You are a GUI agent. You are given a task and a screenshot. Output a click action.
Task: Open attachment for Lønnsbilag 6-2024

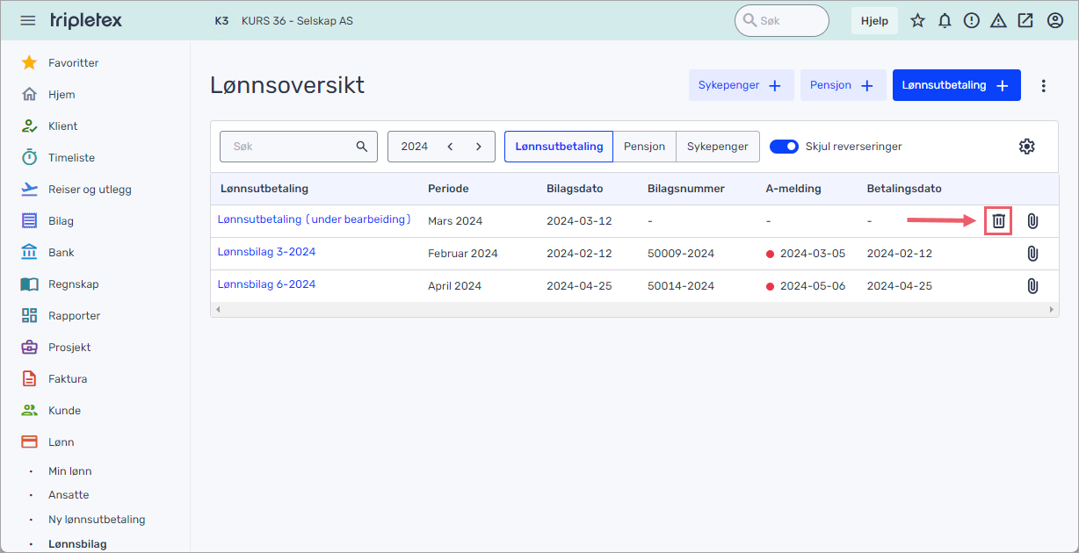point(1032,285)
